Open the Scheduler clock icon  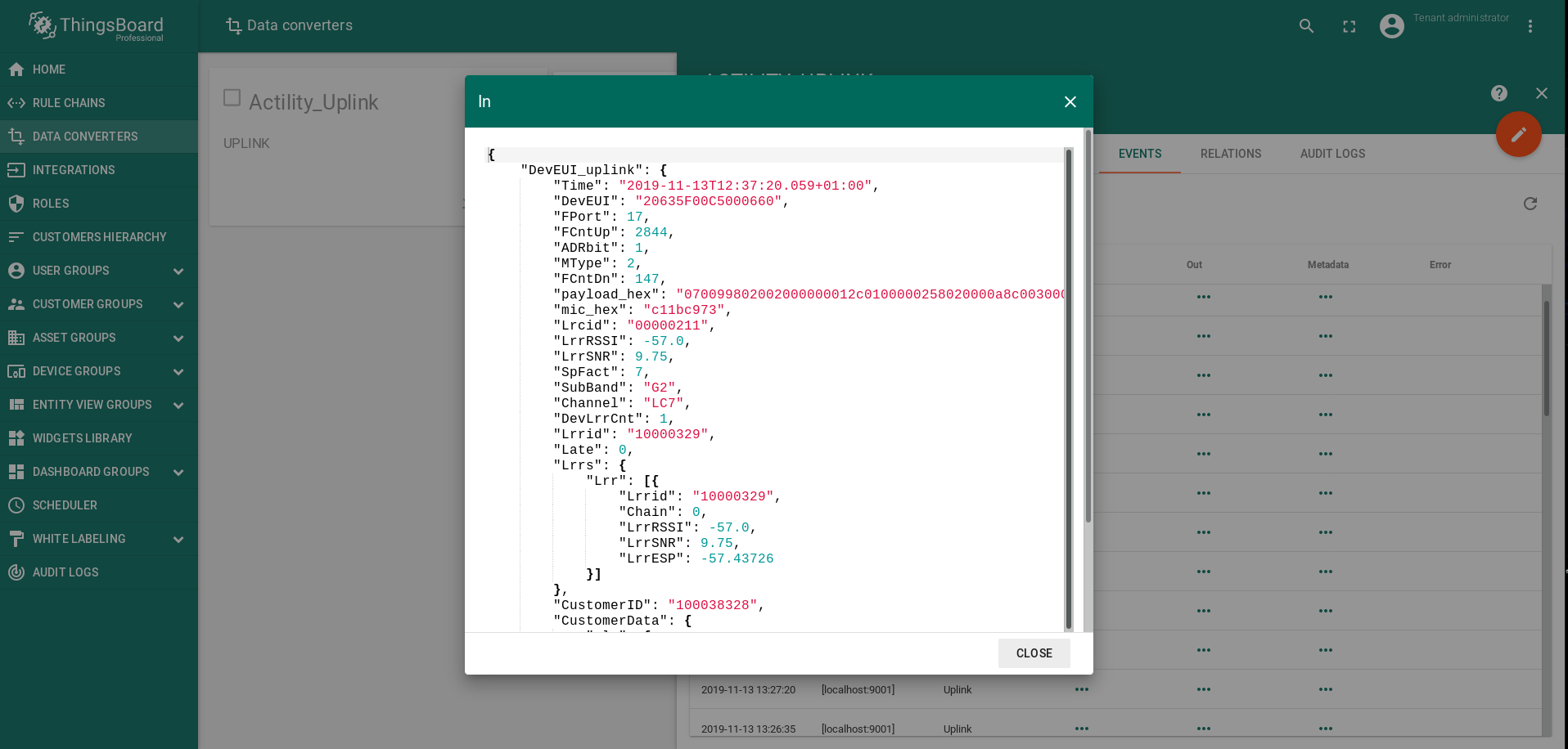pos(16,505)
